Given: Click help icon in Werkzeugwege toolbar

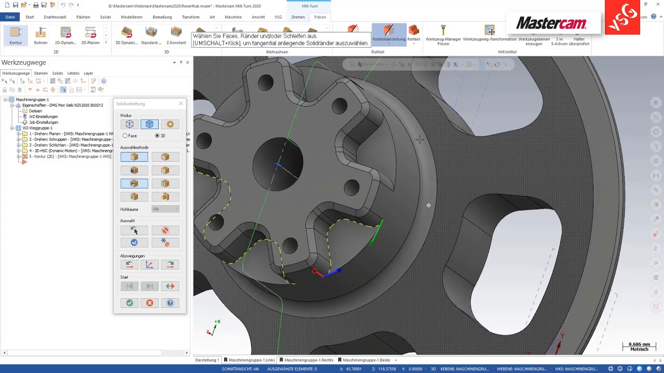Looking at the screenshot, I should pos(103,81).
